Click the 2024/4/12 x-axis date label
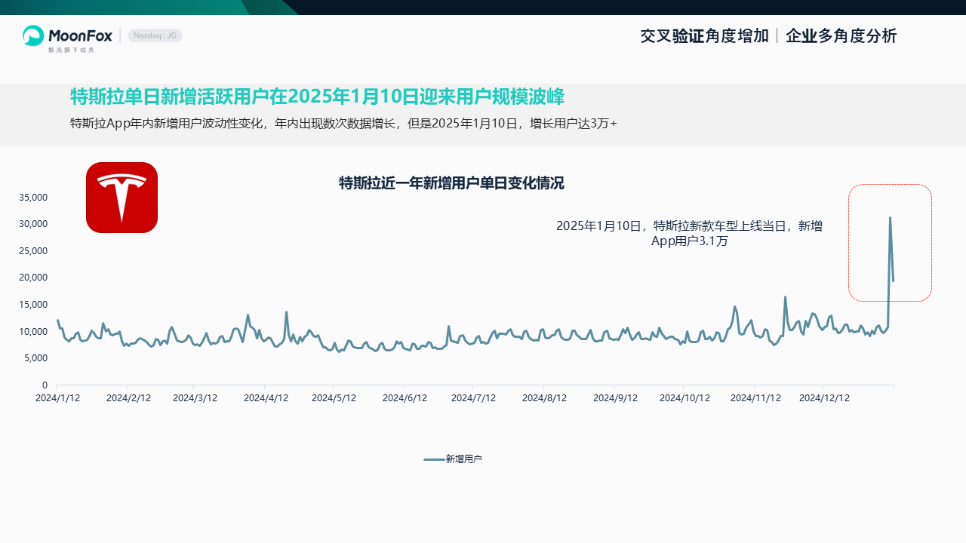Viewport: 966px width, 543px height. (266, 398)
